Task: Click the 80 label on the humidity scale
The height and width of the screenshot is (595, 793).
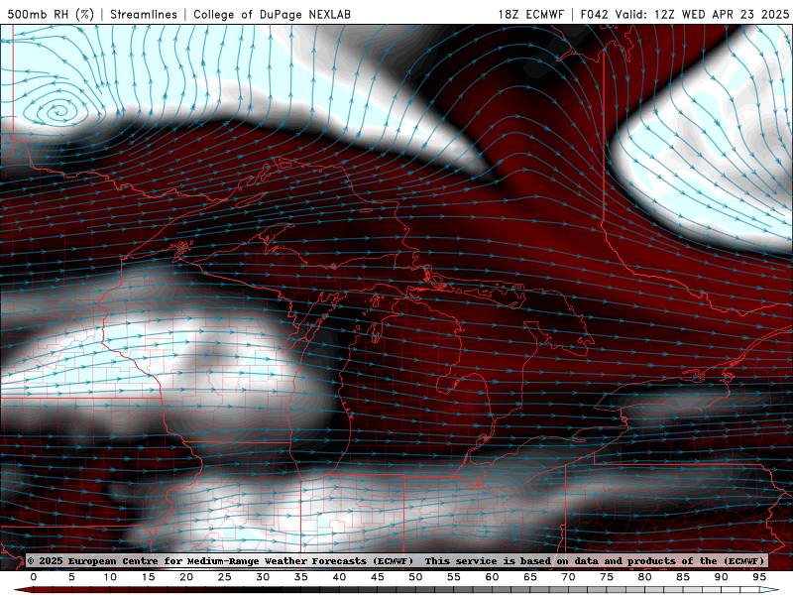Action: 644,577
